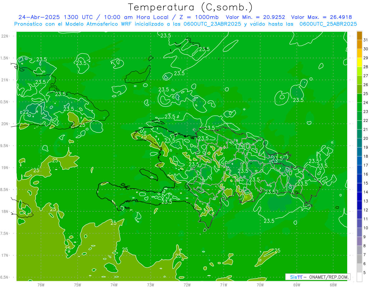Click legend value 26
The height and width of the screenshot is (289, 374).
point(366,85)
